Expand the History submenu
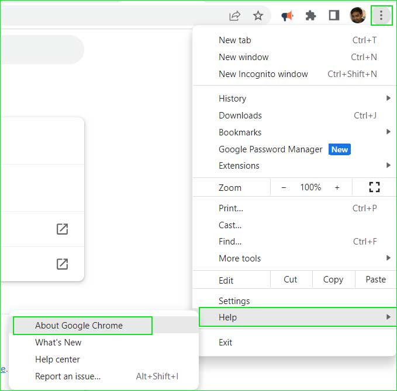This screenshot has width=397, height=391. 295,98
